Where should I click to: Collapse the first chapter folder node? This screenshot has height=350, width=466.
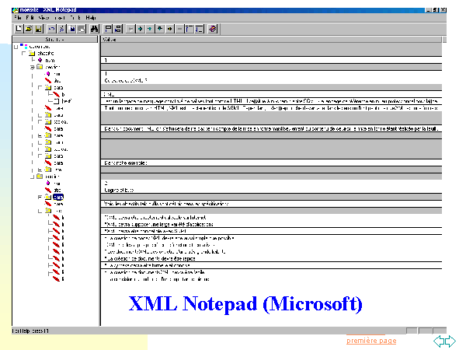point(22,54)
